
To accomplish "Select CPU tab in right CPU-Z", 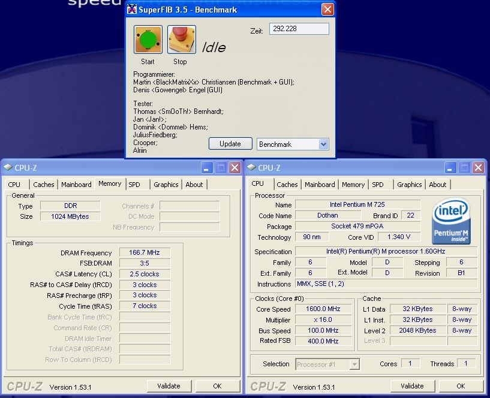I will tap(258, 183).
